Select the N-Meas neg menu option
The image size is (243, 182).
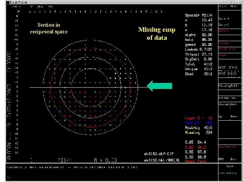tap(226, 98)
